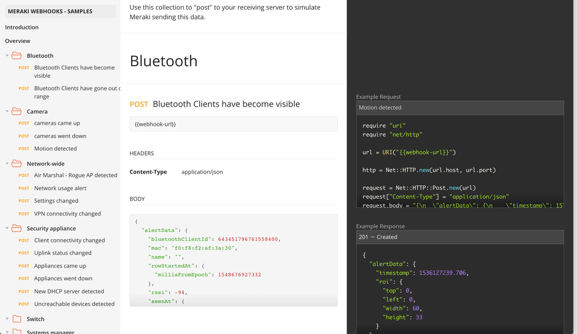Select the Switch folder label
The width and height of the screenshot is (577, 334).
click(x=35, y=319)
